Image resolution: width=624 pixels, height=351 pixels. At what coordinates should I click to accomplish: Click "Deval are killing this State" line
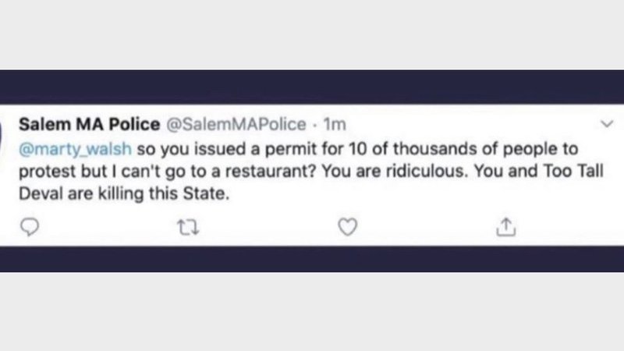click(x=125, y=196)
